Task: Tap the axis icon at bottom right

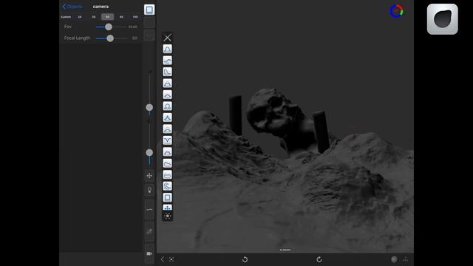Action: (406, 259)
